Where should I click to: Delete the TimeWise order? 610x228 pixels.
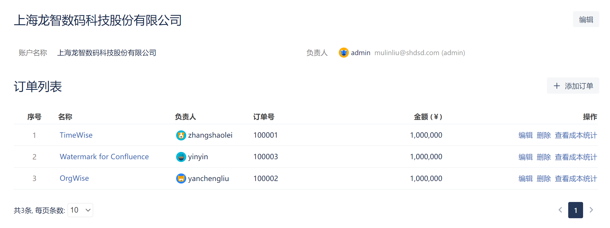pos(544,135)
